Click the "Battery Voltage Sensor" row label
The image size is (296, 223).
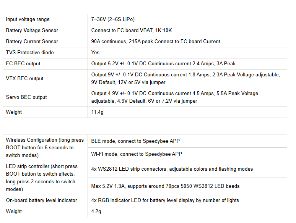32,31
